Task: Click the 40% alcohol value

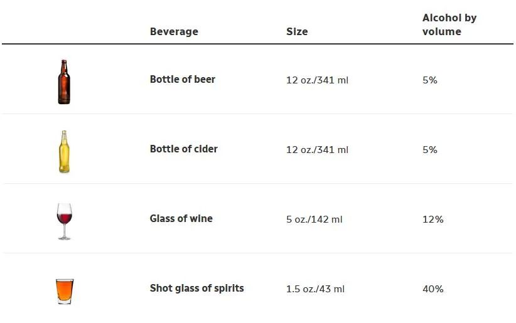Action: pos(433,289)
